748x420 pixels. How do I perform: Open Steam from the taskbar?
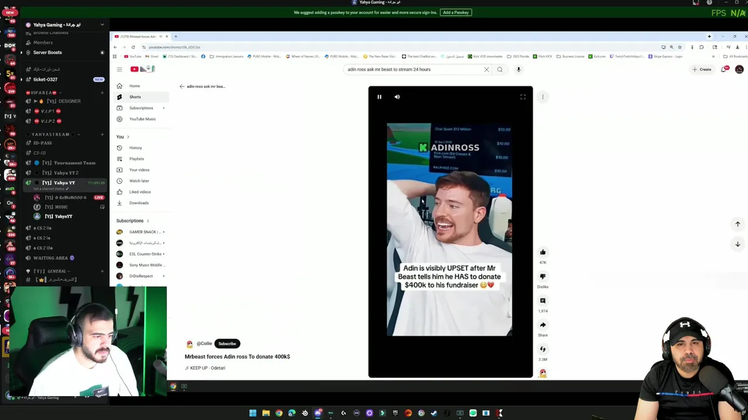click(x=434, y=413)
